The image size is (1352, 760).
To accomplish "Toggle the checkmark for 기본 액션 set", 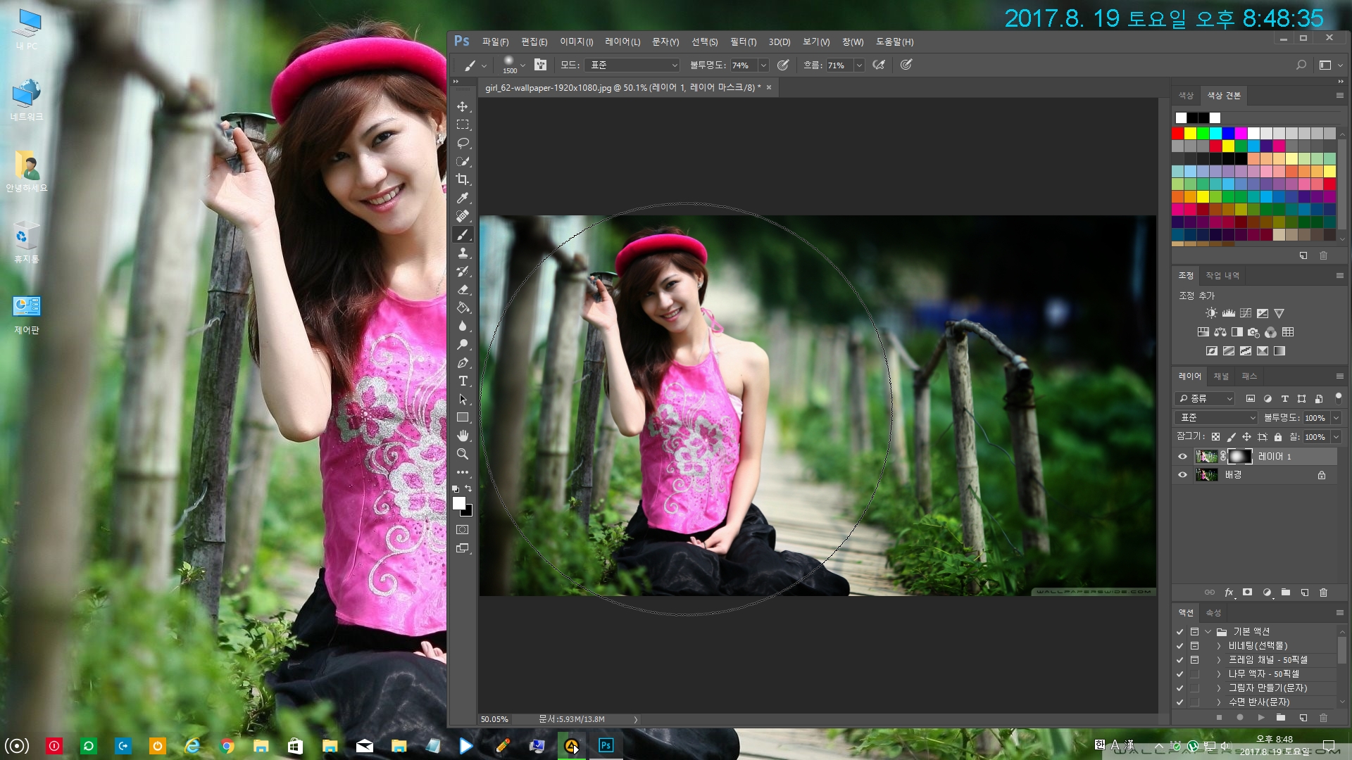I will point(1179,632).
